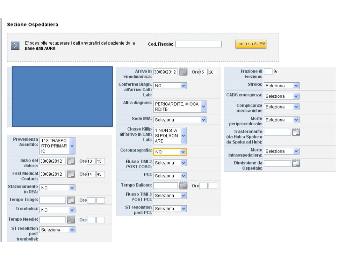
Task: Click the cerca su AURA button
Action: coord(251,44)
